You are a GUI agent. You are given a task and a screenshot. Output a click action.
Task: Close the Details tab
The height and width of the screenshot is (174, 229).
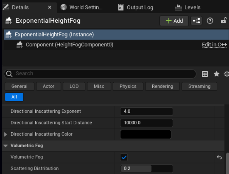(50, 7)
